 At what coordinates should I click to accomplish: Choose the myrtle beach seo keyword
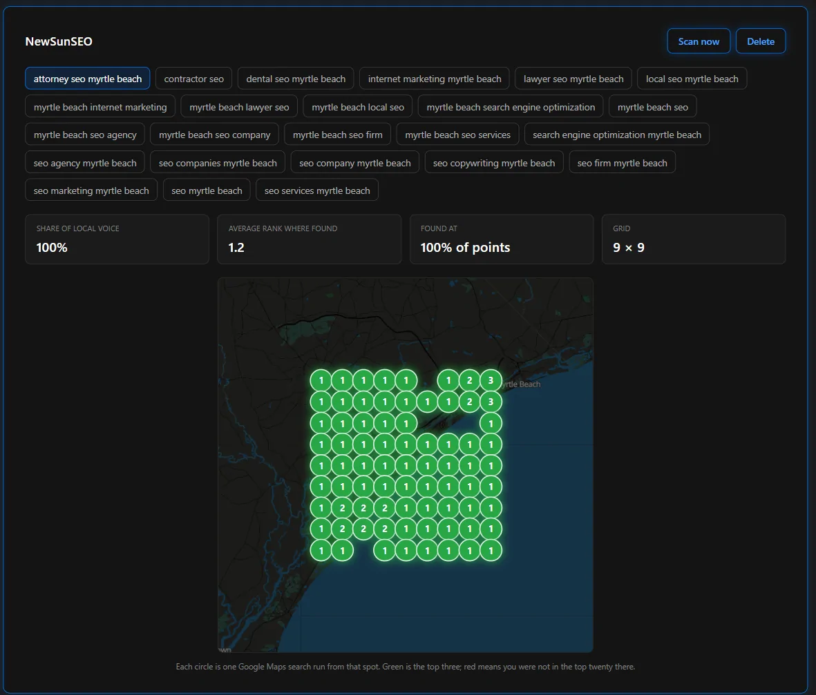tap(652, 106)
